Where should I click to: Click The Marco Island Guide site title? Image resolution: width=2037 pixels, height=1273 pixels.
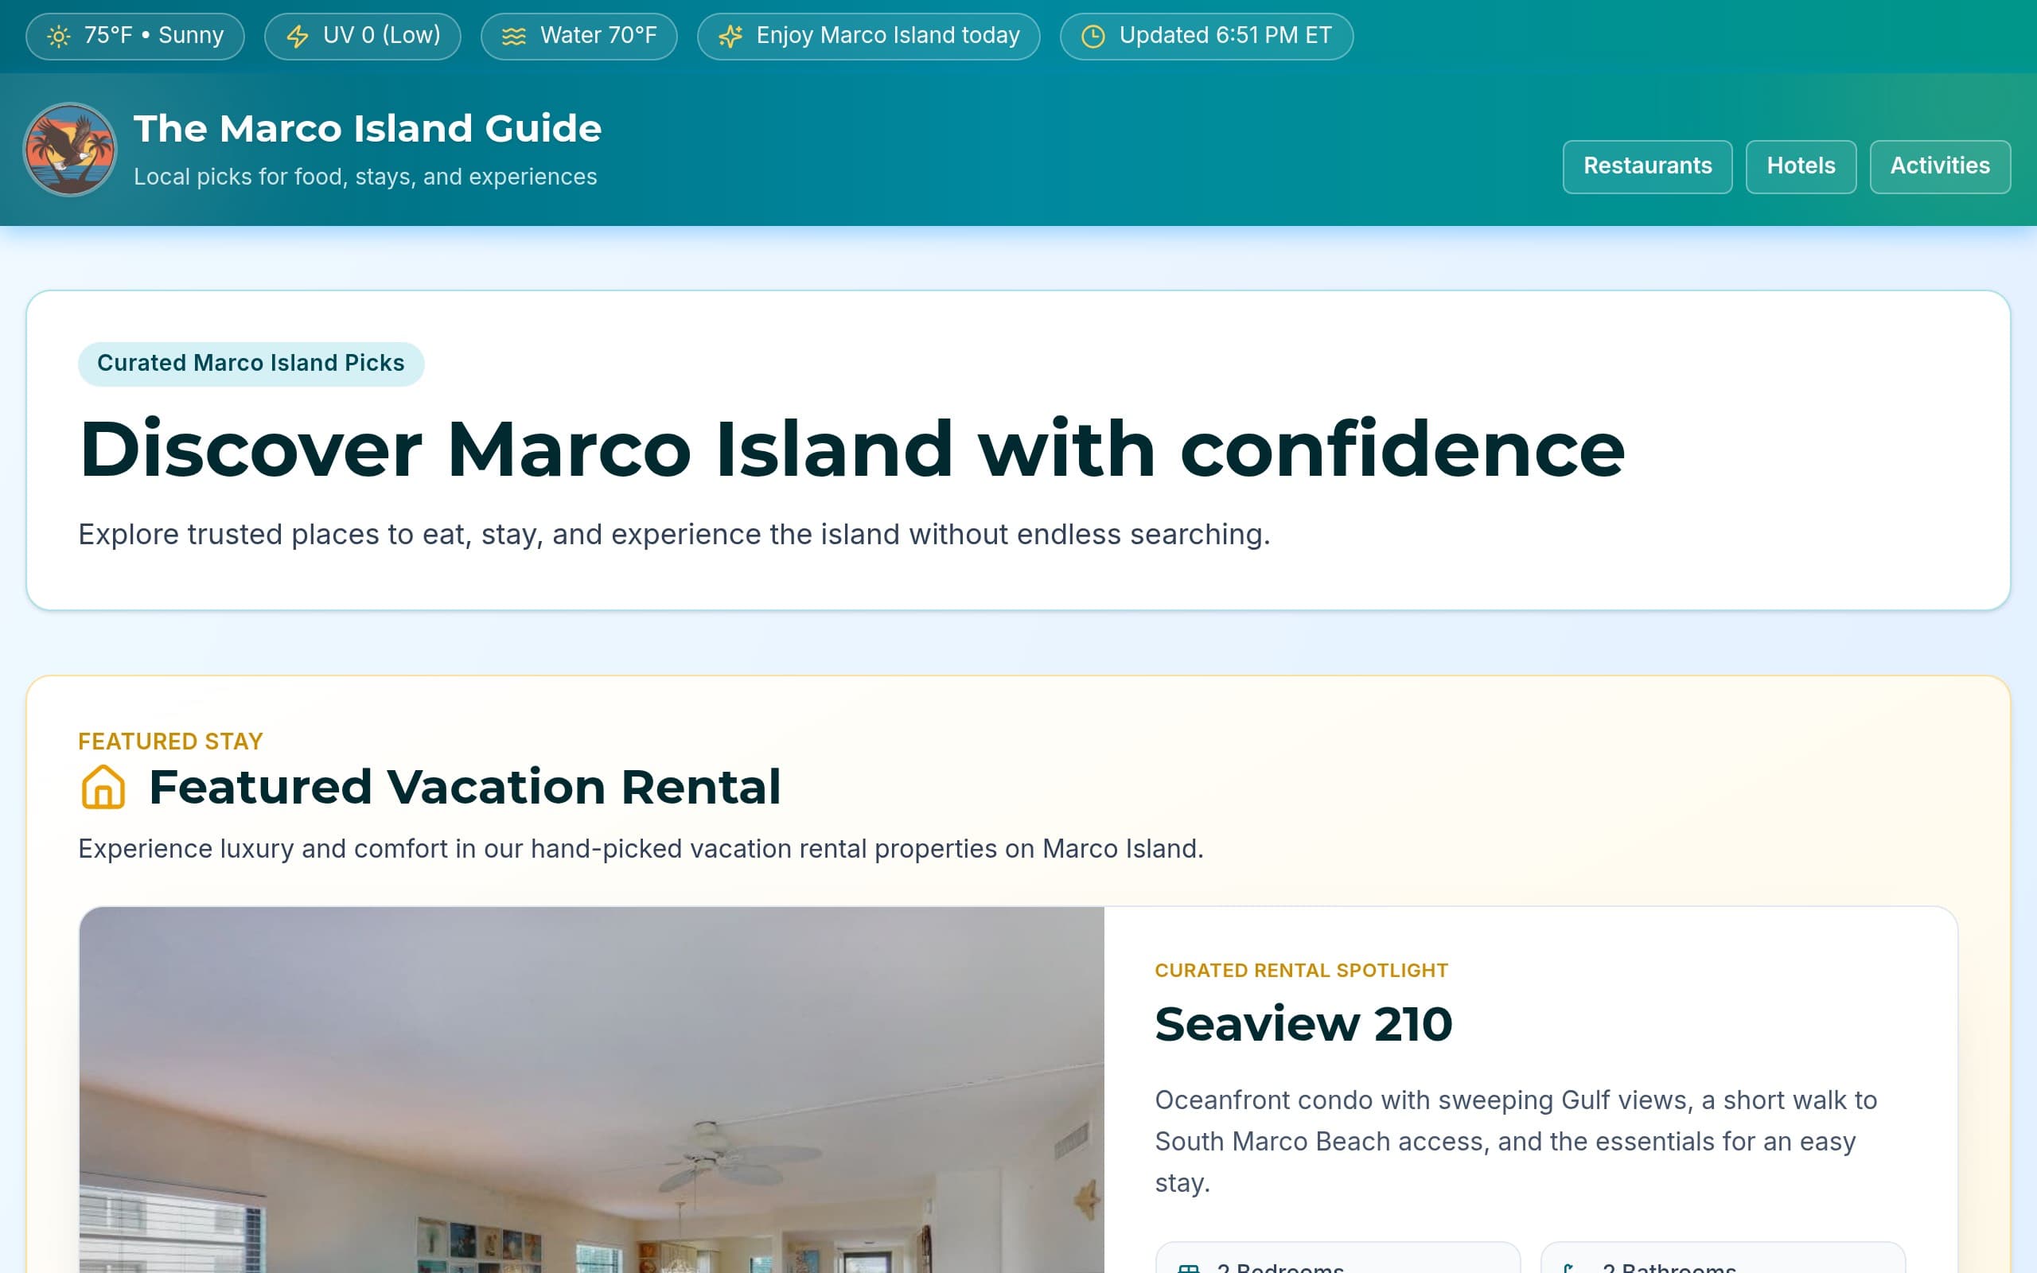pyautogui.click(x=366, y=127)
